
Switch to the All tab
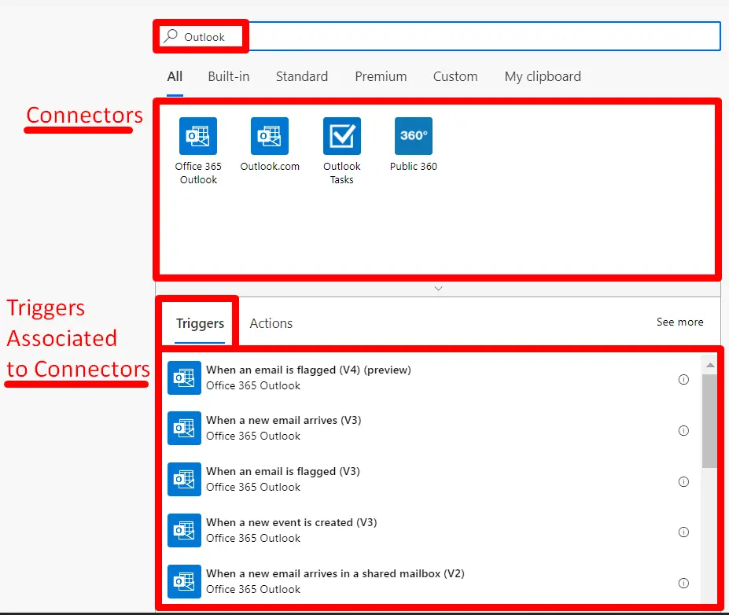[x=175, y=76]
